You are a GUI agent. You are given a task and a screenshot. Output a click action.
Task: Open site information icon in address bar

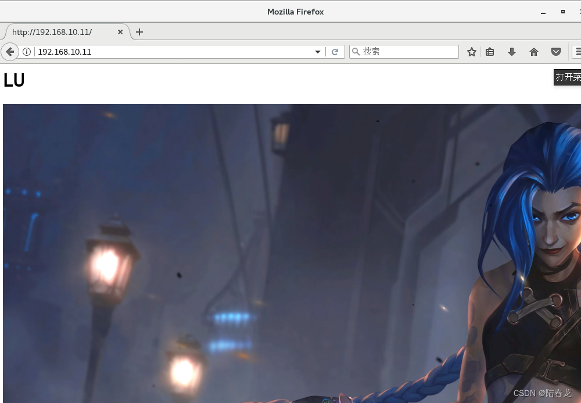(27, 52)
